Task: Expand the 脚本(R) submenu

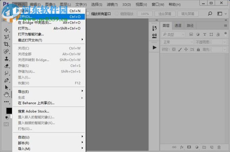Action: [82, 142]
